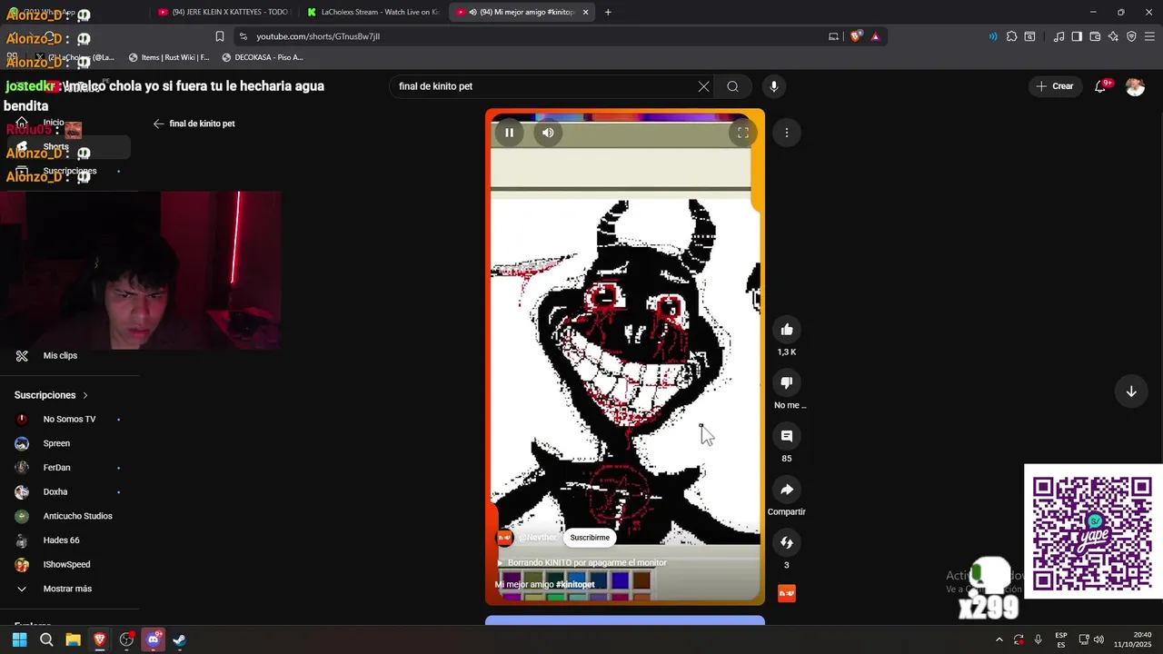Close the Mi mejor amigo tab
The height and width of the screenshot is (654, 1163).
(585, 12)
